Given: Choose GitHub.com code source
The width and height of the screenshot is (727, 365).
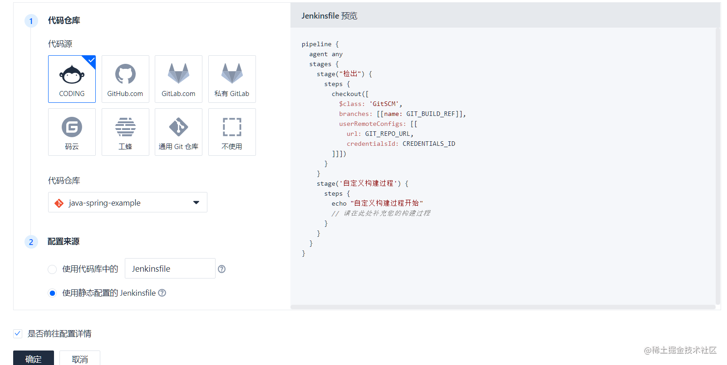Looking at the screenshot, I should click(125, 79).
